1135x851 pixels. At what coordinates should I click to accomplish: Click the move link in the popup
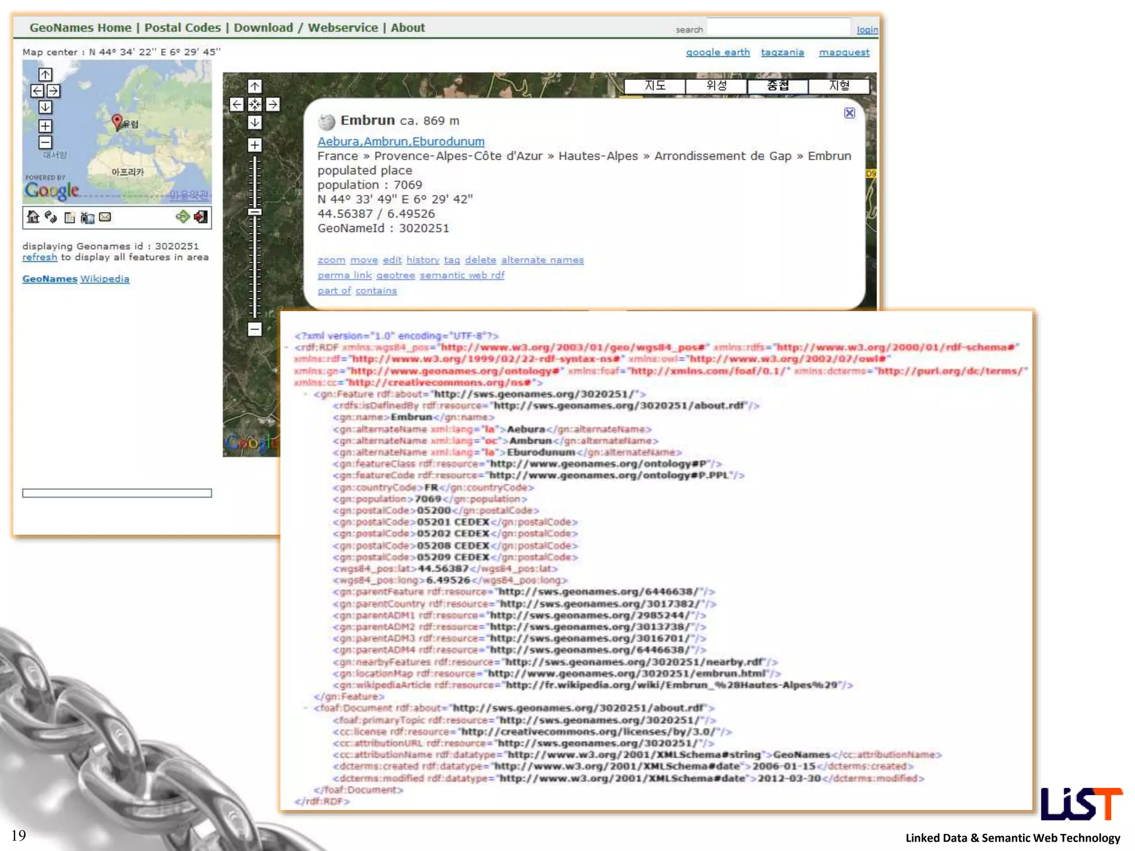[x=364, y=260]
